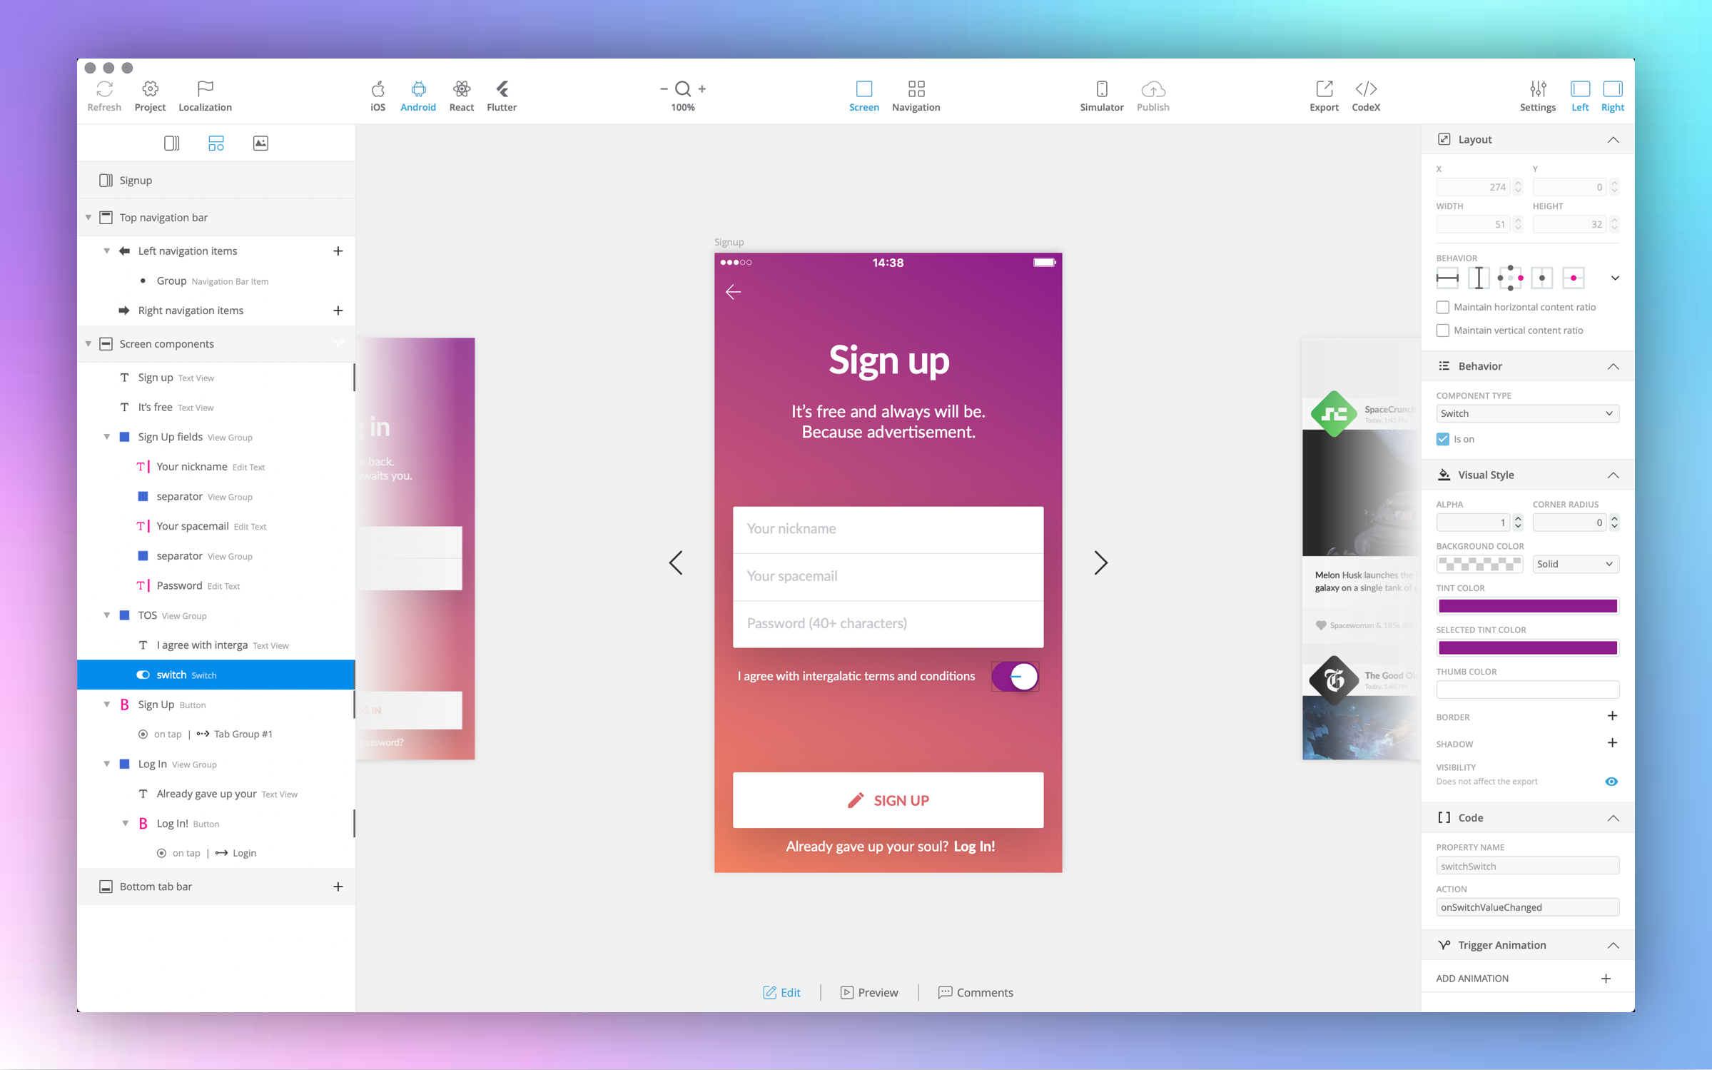The image size is (1712, 1070).
Task: Switch to the Preview tab
Action: coord(869,992)
